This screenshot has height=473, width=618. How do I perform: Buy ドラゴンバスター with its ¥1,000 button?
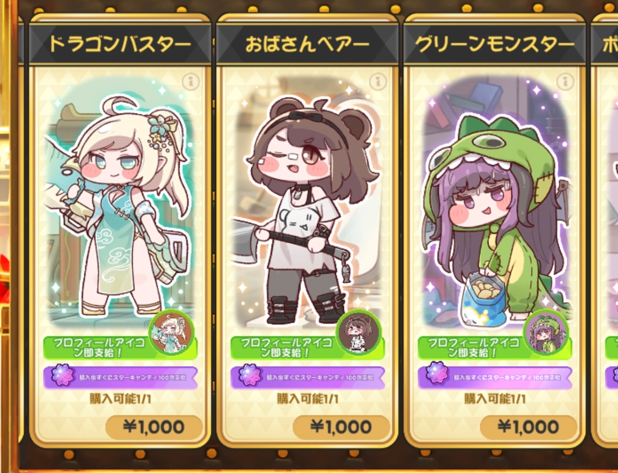click(154, 428)
